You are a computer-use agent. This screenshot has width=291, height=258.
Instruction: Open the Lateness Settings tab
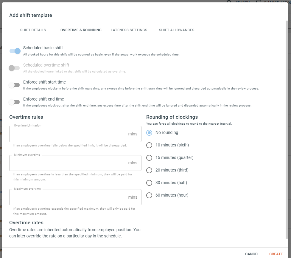[129, 30]
